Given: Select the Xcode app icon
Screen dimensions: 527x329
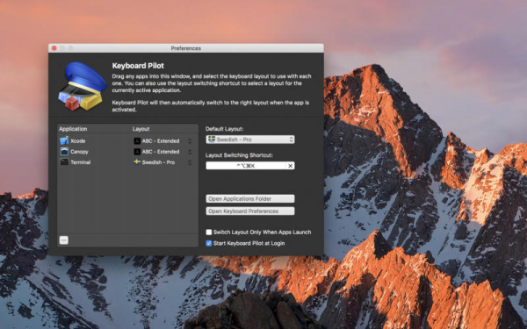Looking at the screenshot, I should (x=64, y=140).
